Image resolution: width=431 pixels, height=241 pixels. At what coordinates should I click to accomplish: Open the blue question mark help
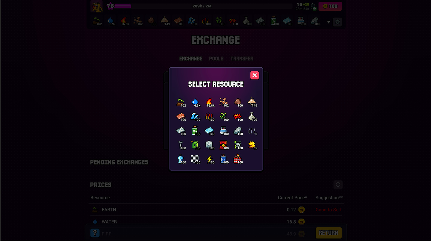(95, 233)
